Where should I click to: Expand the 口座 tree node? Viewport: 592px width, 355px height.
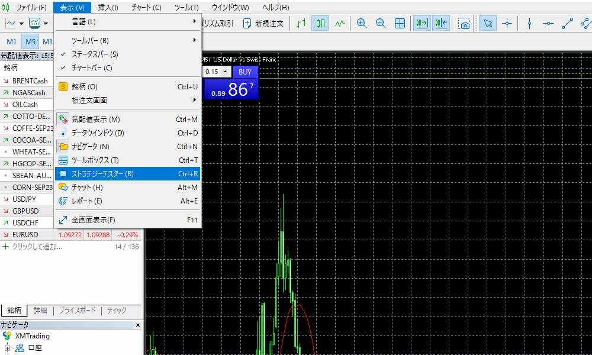[x=8, y=348]
